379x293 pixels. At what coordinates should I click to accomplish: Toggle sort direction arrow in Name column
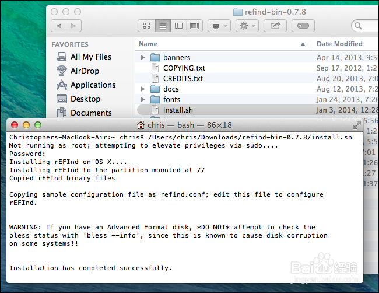pos(303,44)
